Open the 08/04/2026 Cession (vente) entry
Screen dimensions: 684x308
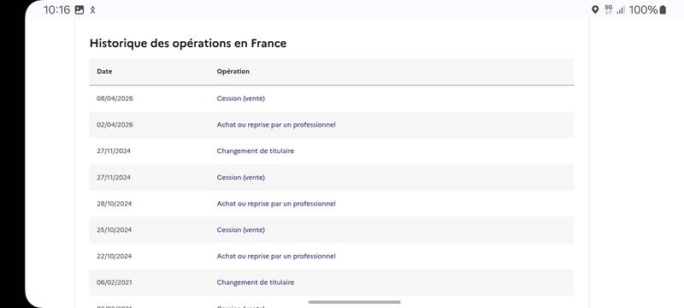241,98
